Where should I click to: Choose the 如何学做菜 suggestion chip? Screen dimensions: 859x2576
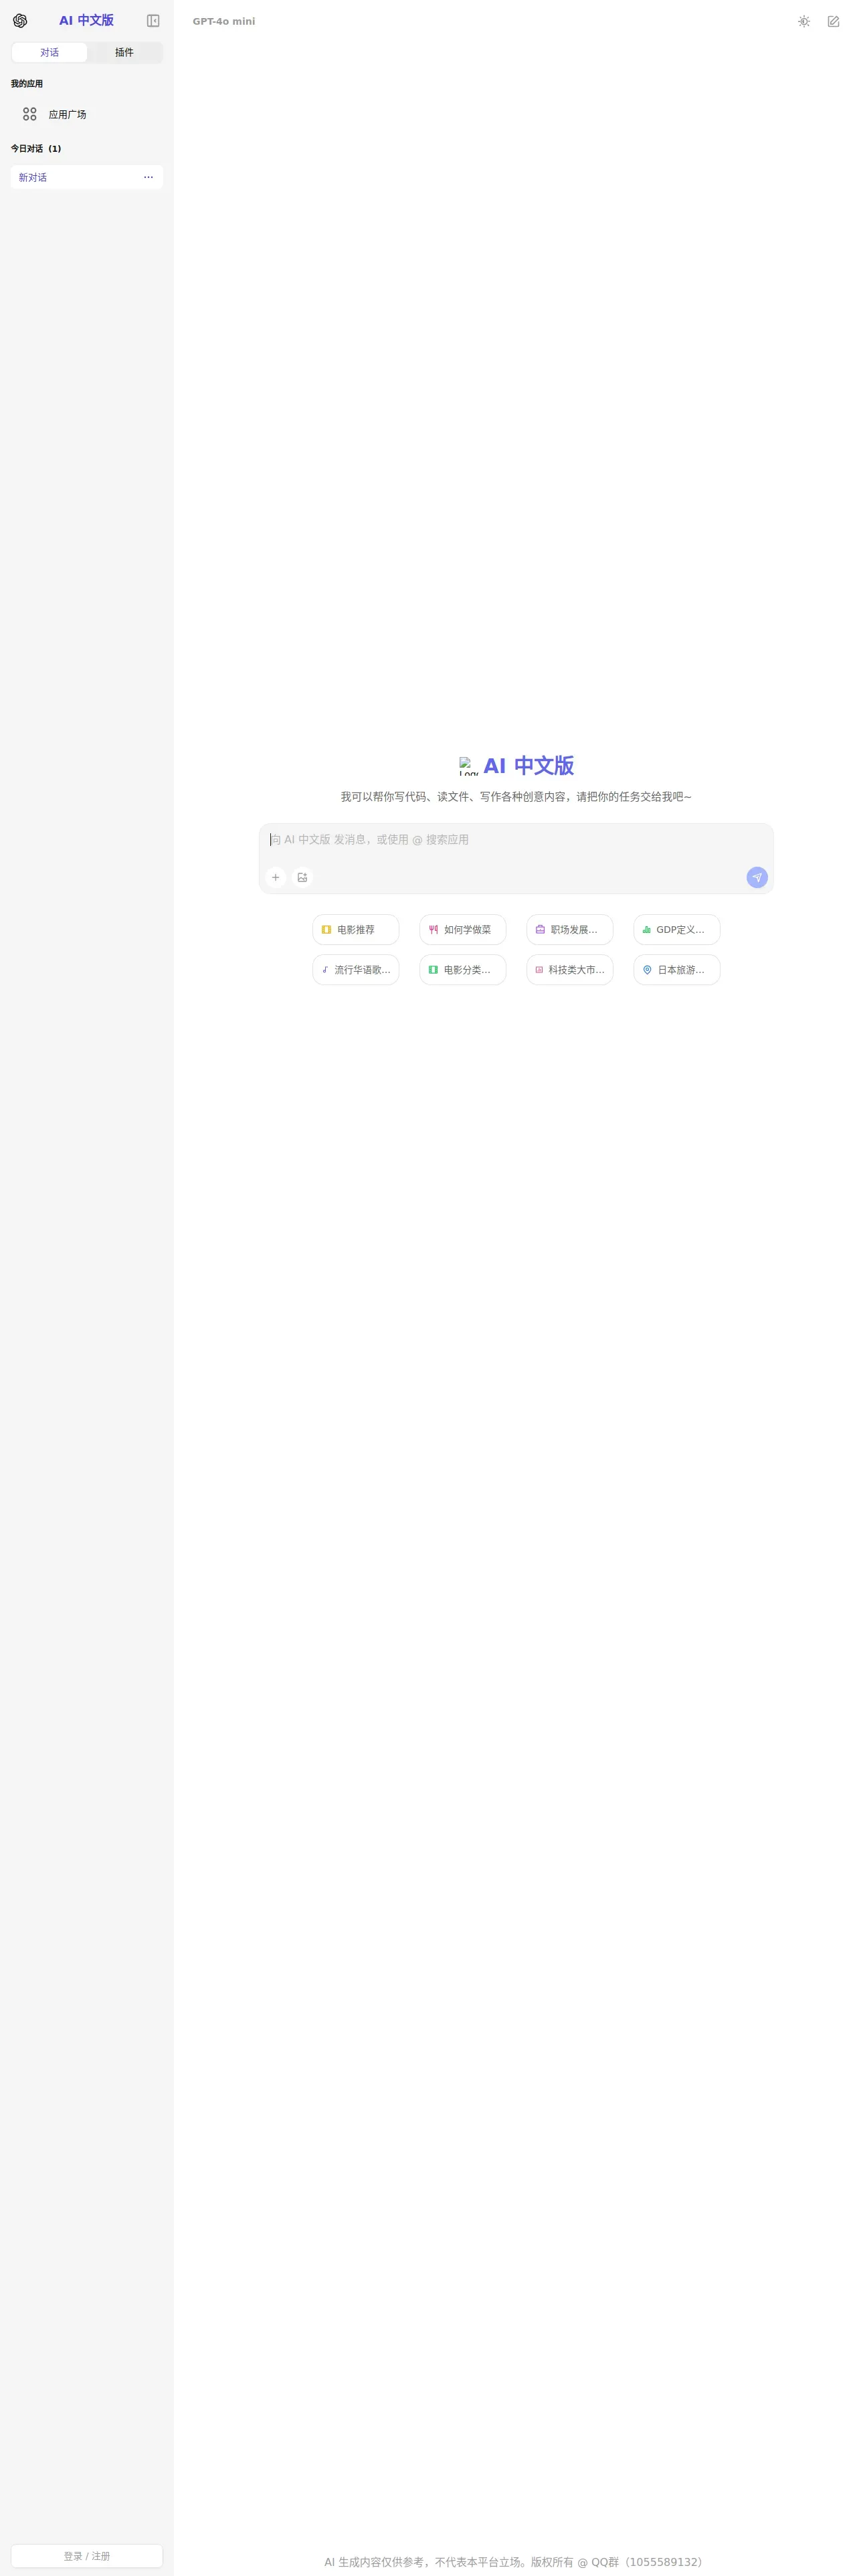click(x=463, y=929)
